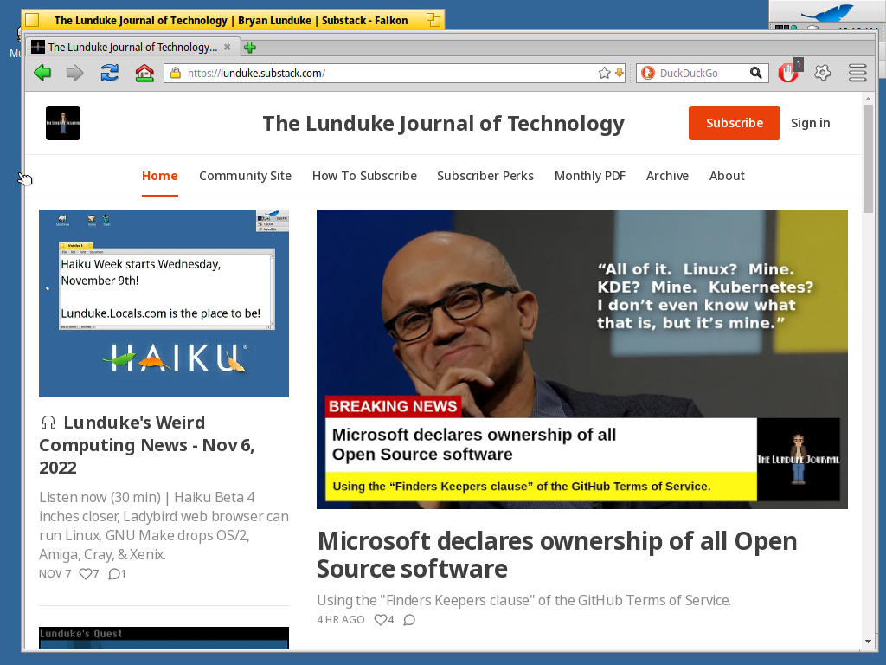
Task: Open the Haiku Week post thumbnail
Action: (x=164, y=303)
